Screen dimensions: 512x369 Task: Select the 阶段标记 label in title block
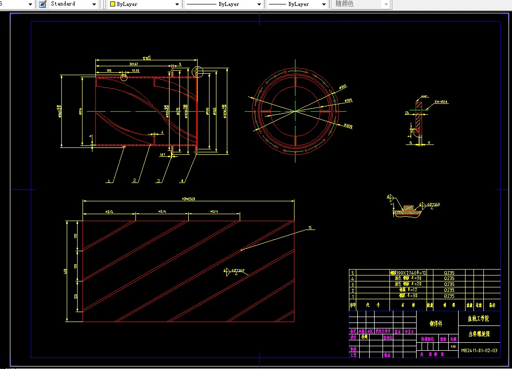pos(428,339)
